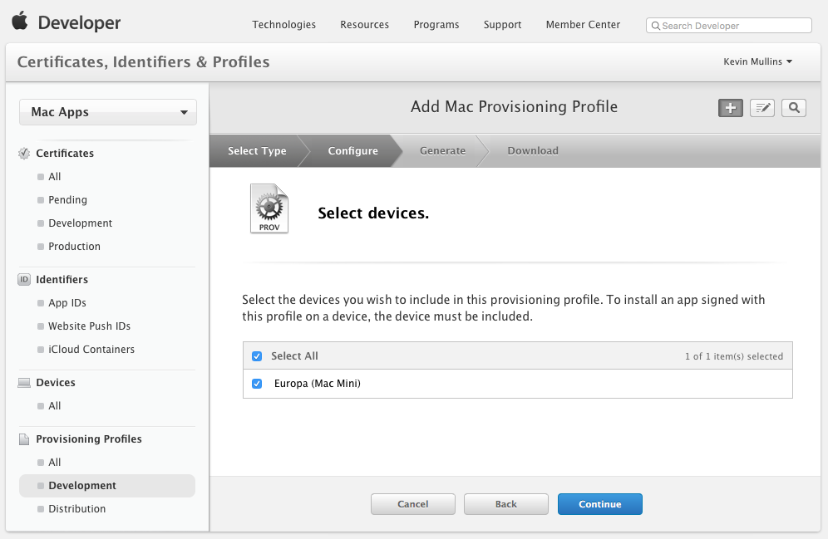Open the Resources menu
Viewport: 828px width, 539px height.
click(x=364, y=25)
